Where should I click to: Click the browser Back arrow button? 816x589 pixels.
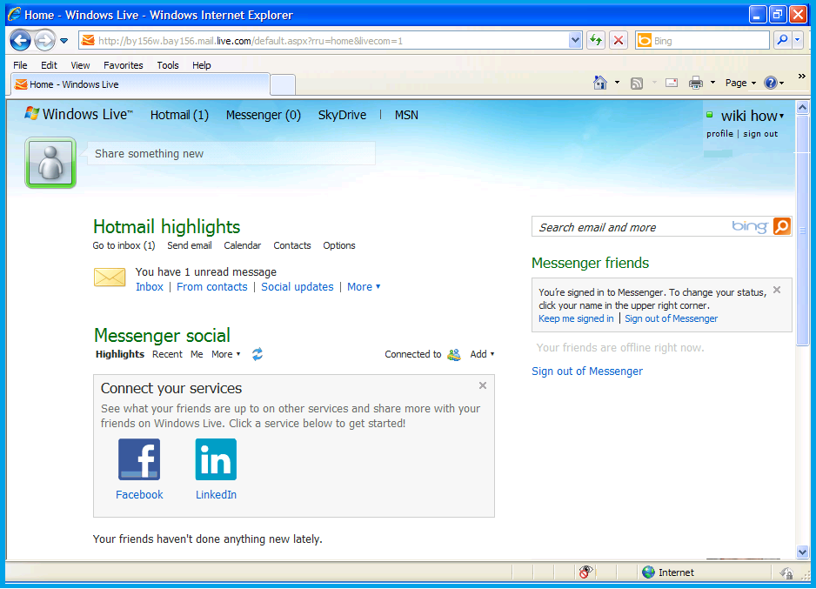(20, 41)
